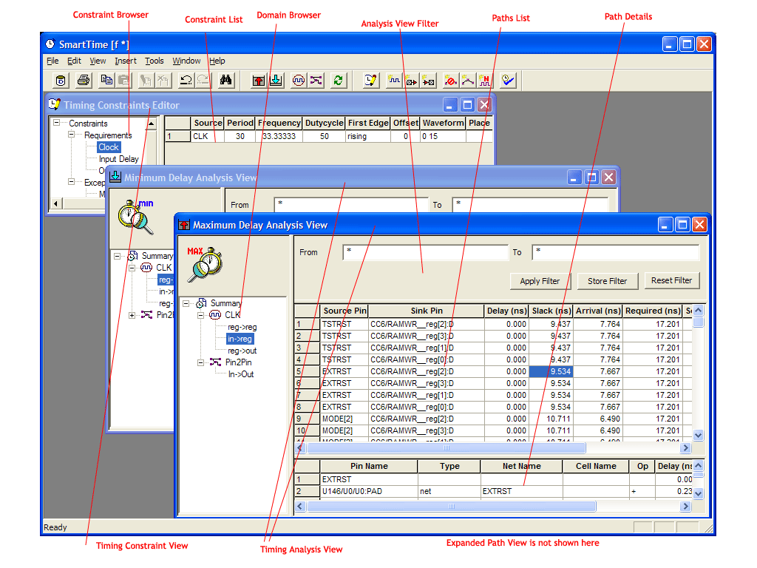Click the Path Details horizontal scroll right arrow
The height and width of the screenshot is (568, 757).
(x=685, y=506)
